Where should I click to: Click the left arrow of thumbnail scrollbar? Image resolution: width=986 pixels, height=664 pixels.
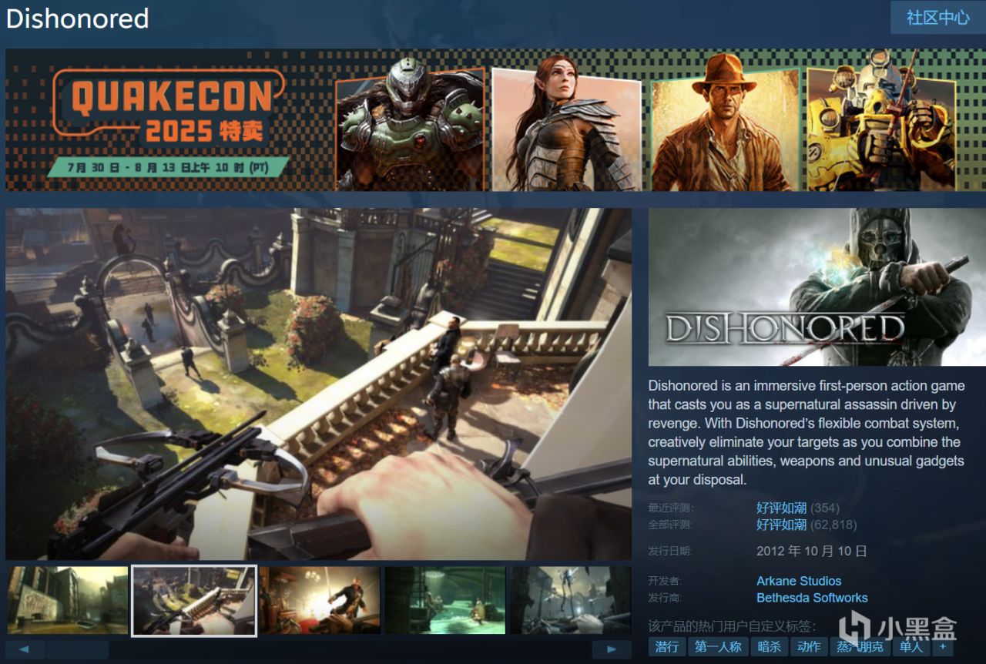tap(25, 649)
